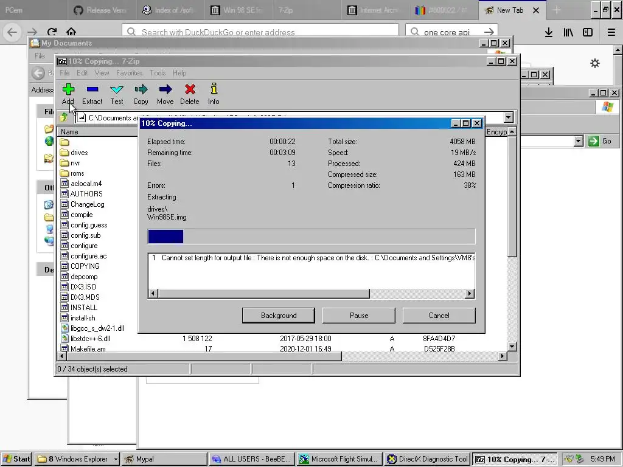
Task: Switch to the New Tab browser tab
Action: pos(510,10)
